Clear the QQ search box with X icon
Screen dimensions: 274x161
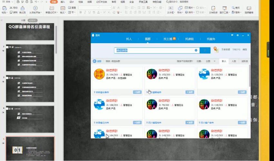(x=196, y=50)
